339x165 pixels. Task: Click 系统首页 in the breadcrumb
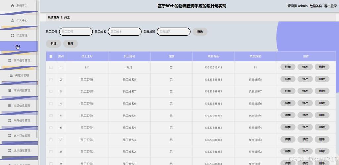pos(53,18)
